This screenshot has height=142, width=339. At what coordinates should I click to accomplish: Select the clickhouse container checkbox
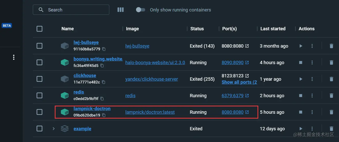(39, 79)
